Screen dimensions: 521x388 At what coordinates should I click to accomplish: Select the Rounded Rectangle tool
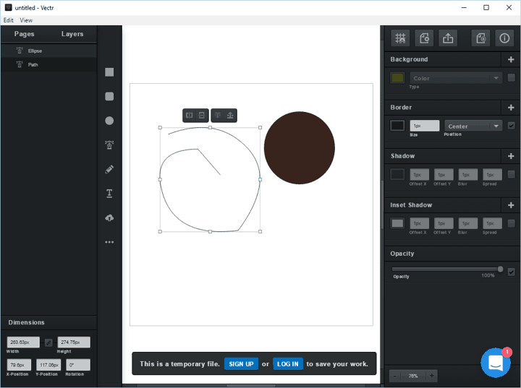coord(109,96)
